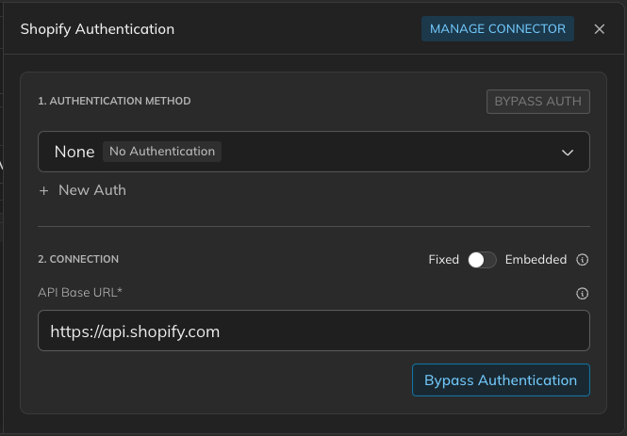The width and height of the screenshot is (627, 436).
Task: Click the Bypass Auth button
Action: point(537,102)
